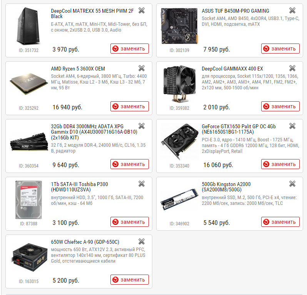
Task: Remove Kingston A2000 SSD with X icon
Action: 292,184
